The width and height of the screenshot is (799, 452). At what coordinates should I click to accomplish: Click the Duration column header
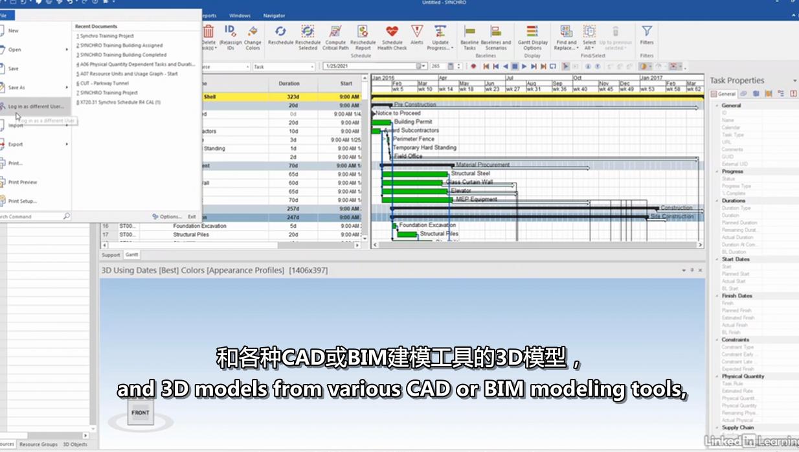(x=289, y=84)
